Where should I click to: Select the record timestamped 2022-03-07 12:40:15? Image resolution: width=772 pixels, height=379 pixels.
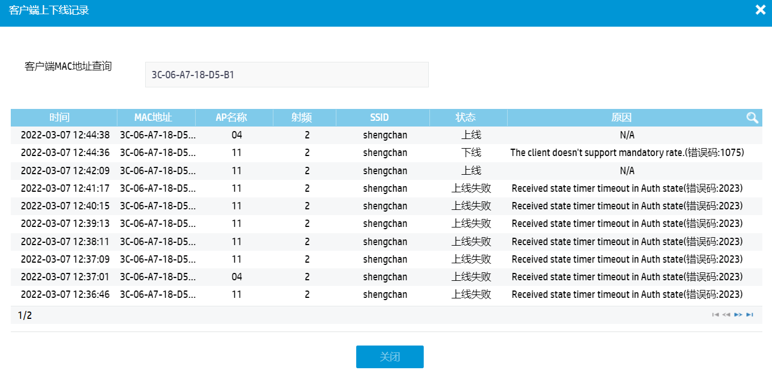click(386, 206)
